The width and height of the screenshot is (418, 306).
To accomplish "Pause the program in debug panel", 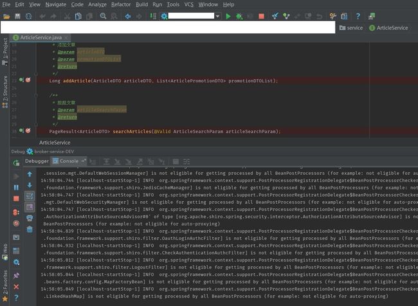I will pyautogui.click(x=16, y=187).
